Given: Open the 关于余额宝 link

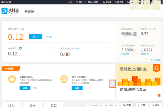Looking at the screenshot, I should point(156,60).
